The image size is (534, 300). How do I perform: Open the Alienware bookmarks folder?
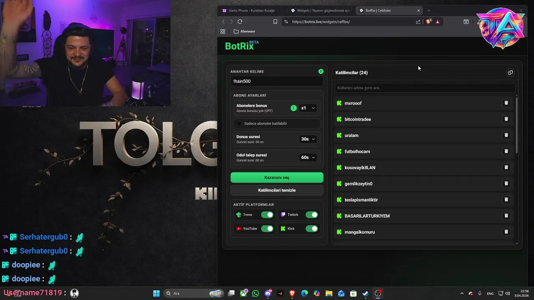tap(244, 31)
